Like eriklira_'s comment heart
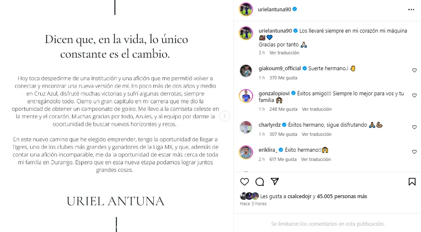Image resolution: width=421 pixels, height=232 pixels. coord(414,152)
